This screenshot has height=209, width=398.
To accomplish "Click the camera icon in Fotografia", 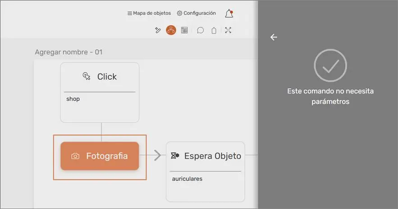I will tap(75, 156).
